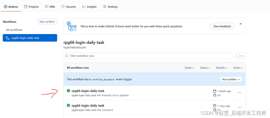Click the Insights graph icon

(x=84, y=7)
